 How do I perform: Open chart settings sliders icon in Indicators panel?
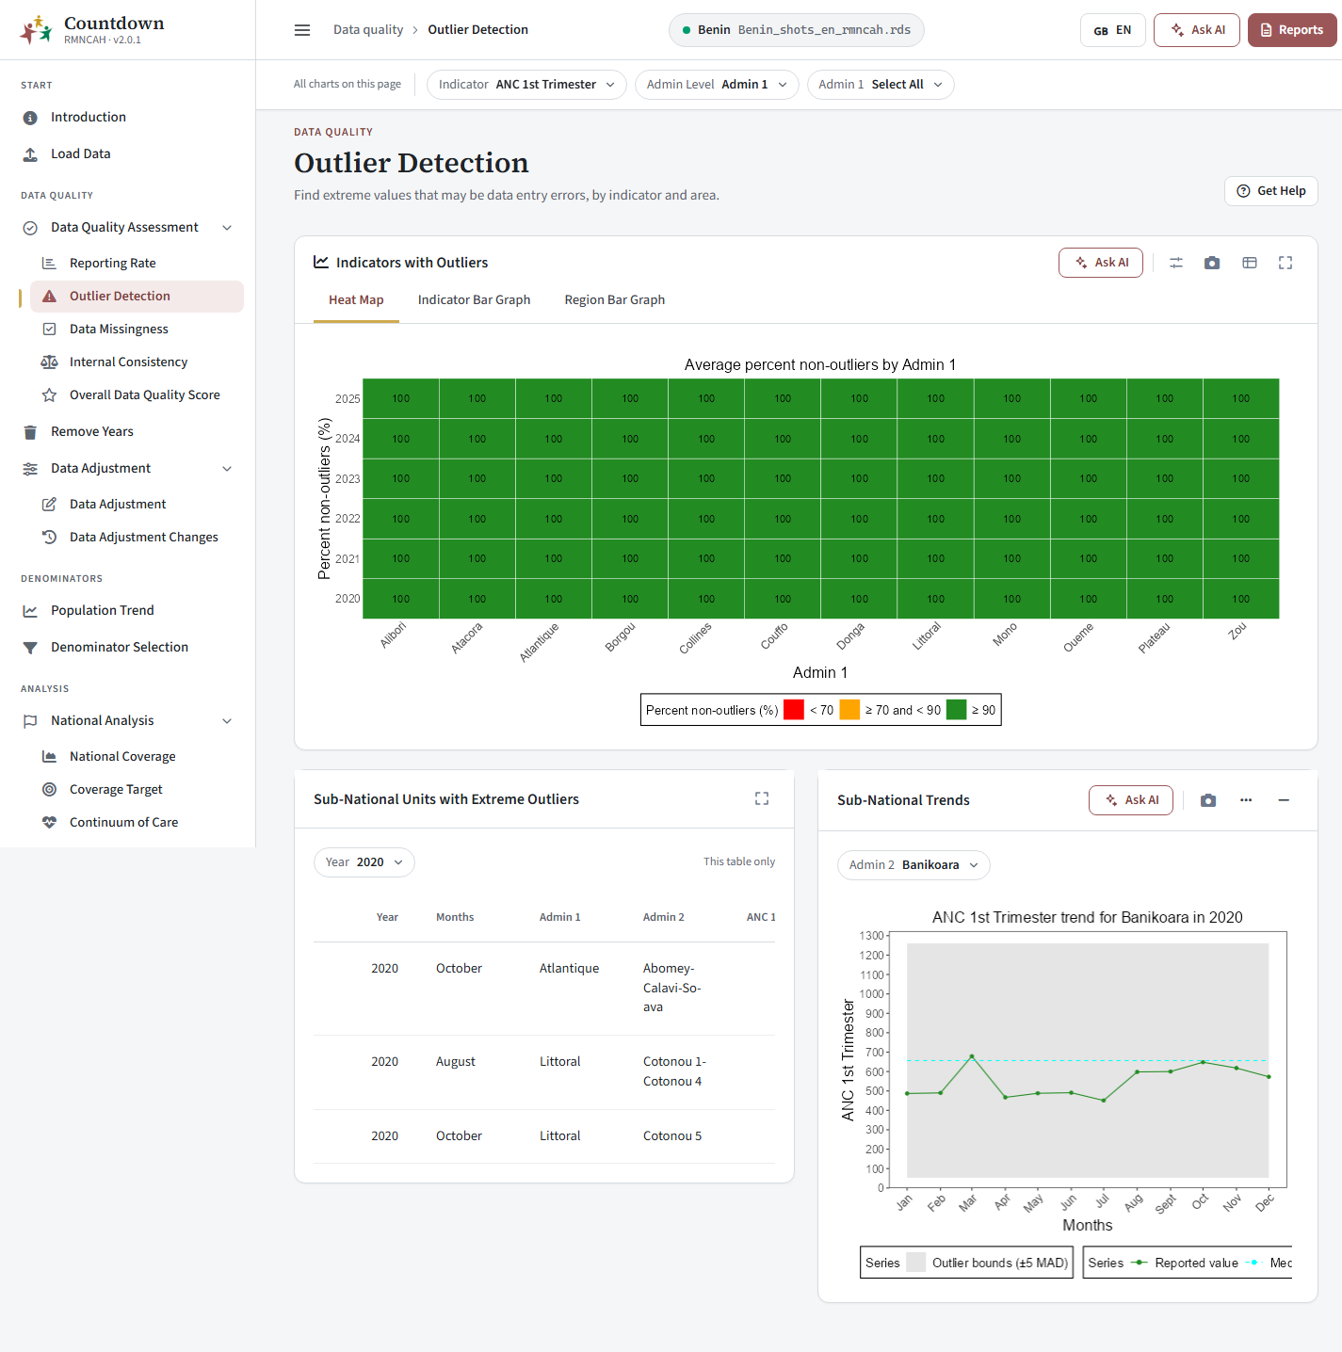click(1176, 263)
